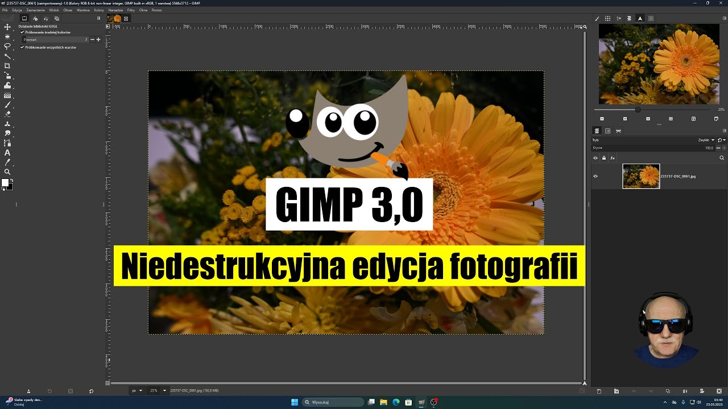Select the Unified Transform tool
Image resolution: width=728 pixels, height=409 pixels.
point(7,75)
